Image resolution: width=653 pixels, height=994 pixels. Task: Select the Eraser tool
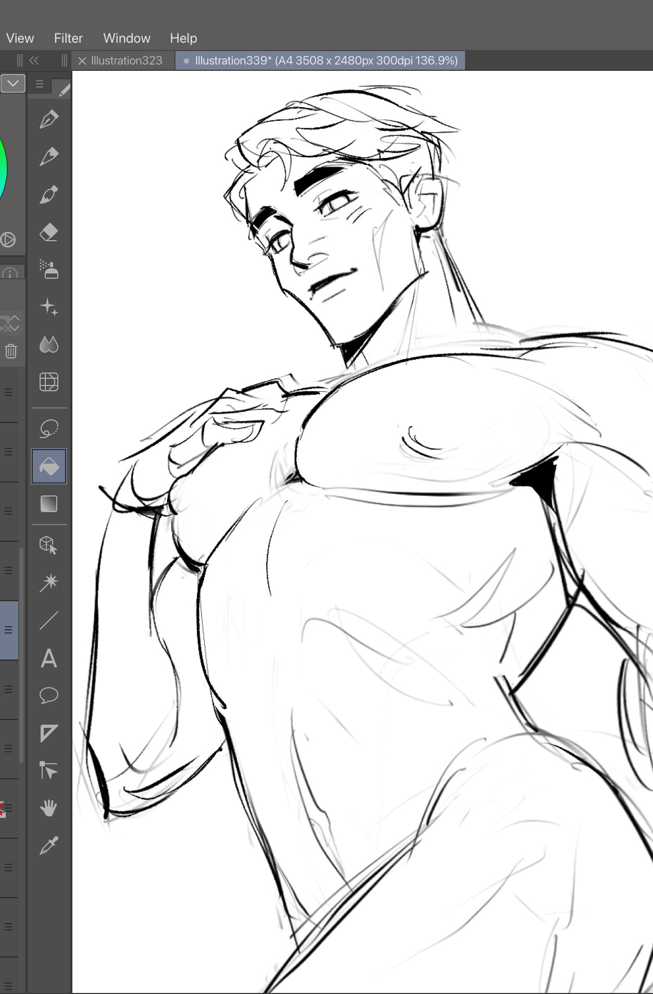tap(49, 232)
